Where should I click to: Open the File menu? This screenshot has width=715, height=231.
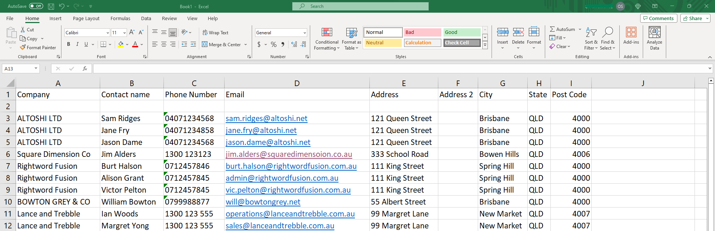pyautogui.click(x=10, y=18)
